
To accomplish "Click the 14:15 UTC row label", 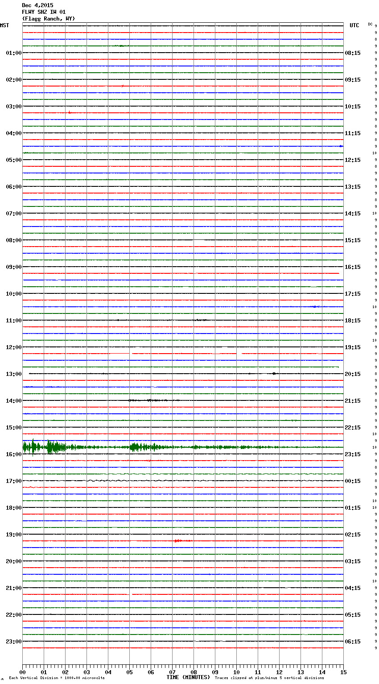I will pos(353,214).
